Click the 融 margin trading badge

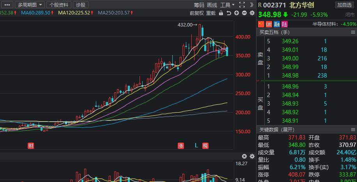[x=277, y=24]
